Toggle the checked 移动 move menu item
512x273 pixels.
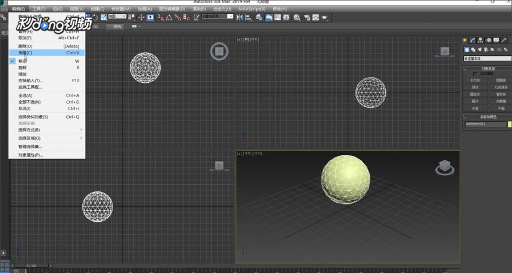click(47, 61)
